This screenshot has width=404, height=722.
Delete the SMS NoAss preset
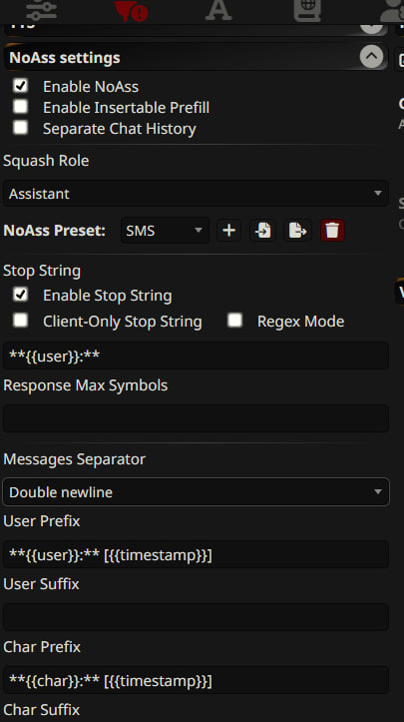click(332, 231)
